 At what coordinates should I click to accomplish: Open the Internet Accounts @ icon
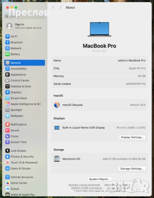click(7, 177)
